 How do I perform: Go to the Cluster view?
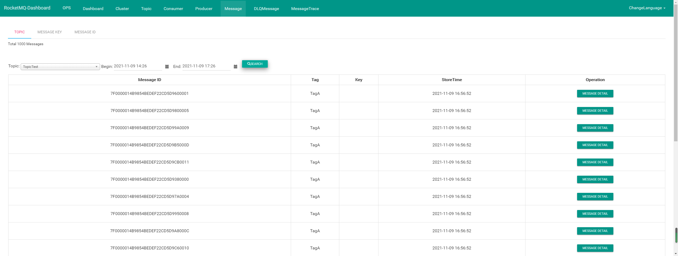[x=122, y=8]
